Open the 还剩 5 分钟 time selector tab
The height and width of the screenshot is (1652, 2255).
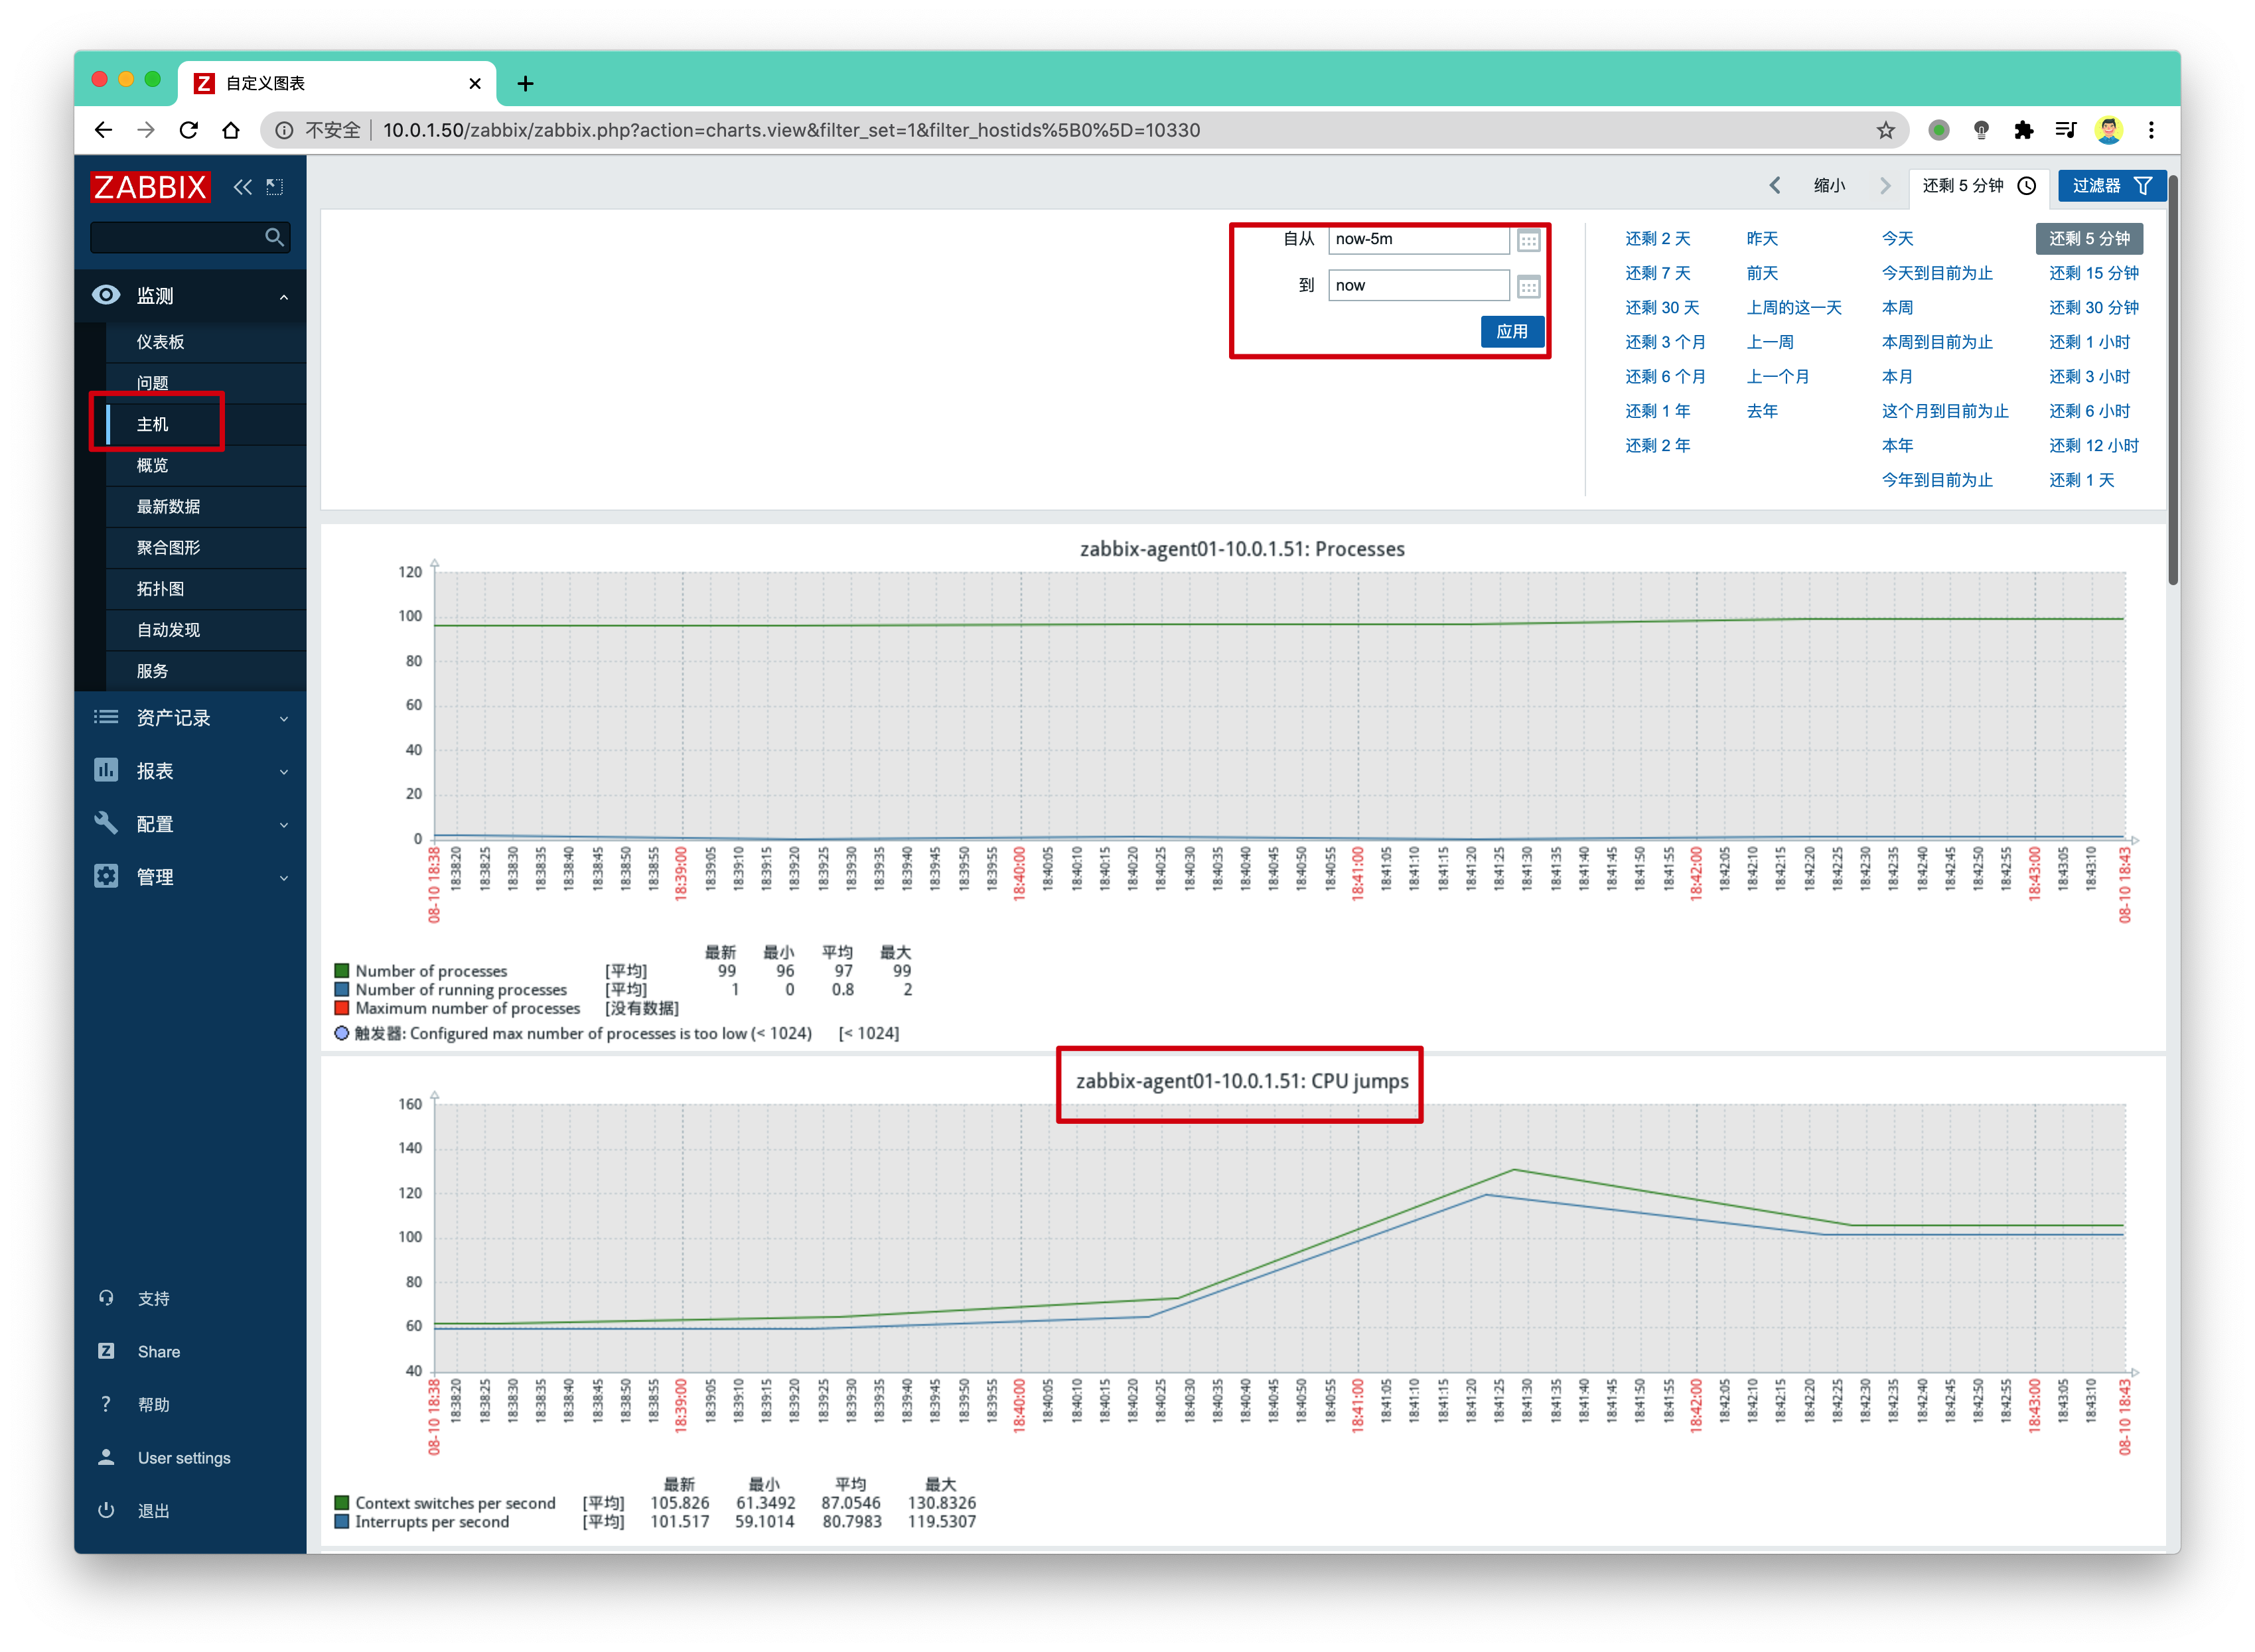(x=1978, y=186)
